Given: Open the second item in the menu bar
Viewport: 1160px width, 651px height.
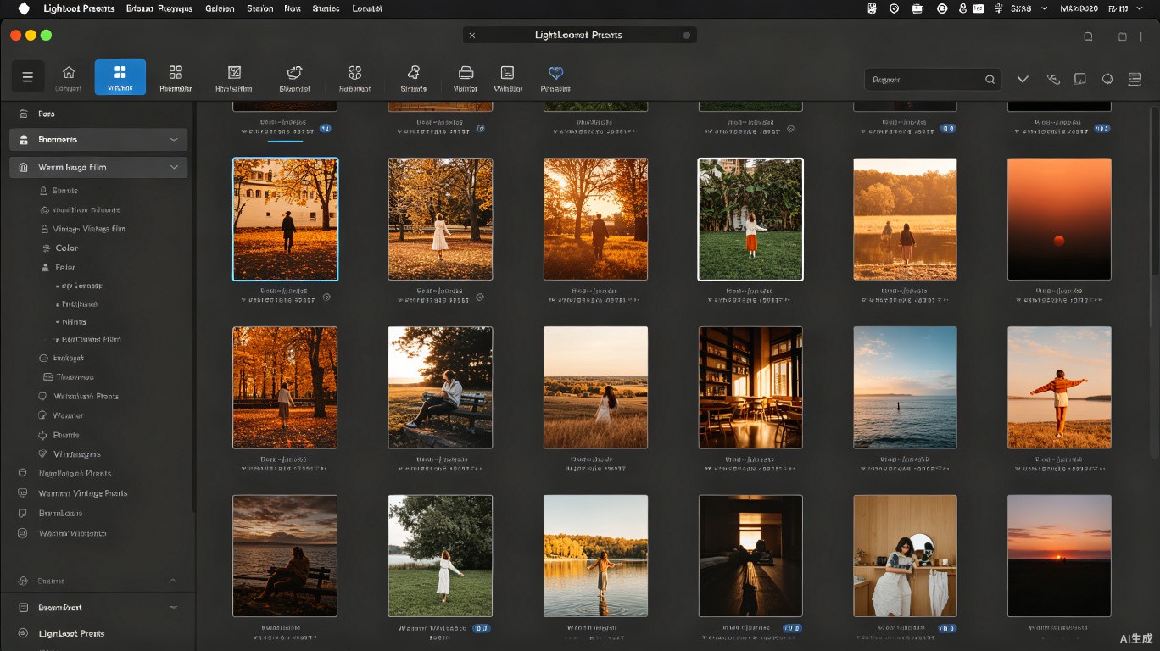Looking at the screenshot, I should 159,8.
